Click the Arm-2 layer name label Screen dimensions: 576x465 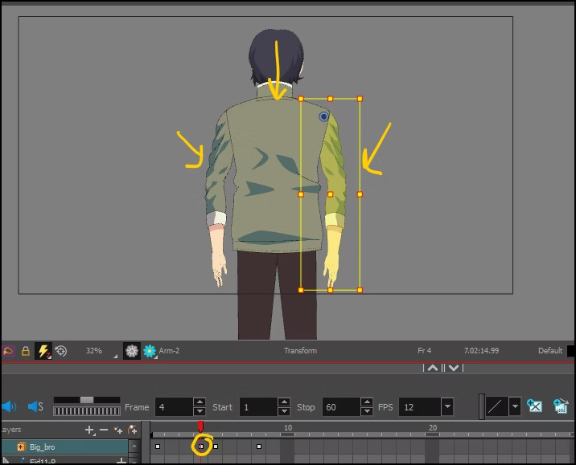click(x=169, y=351)
